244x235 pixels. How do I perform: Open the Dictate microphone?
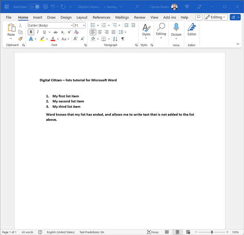click(x=176, y=30)
